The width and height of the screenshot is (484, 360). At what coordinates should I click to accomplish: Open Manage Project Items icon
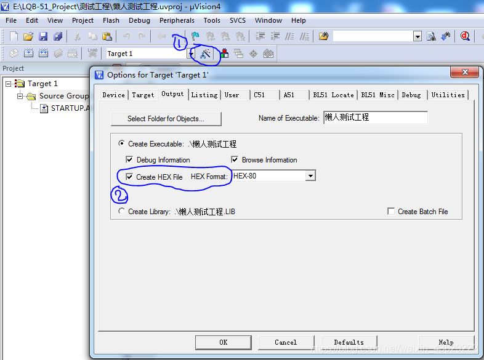point(224,54)
